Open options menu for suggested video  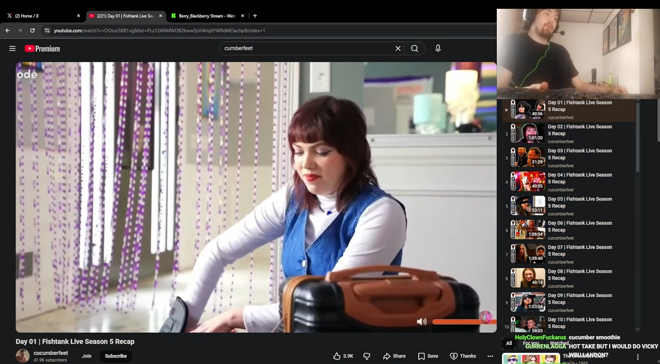tap(638, 357)
